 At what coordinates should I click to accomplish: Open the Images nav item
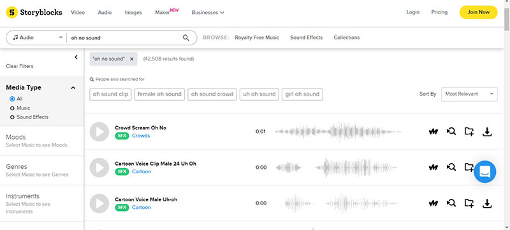tap(133, 13)
